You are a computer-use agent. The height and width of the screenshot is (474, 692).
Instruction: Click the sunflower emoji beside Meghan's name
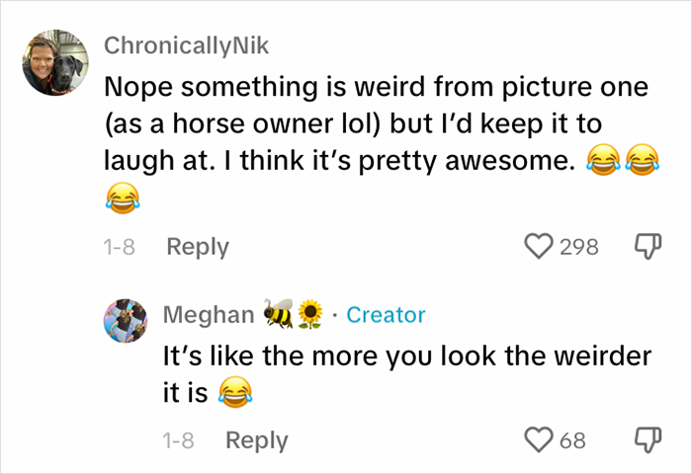pos(309,314)
